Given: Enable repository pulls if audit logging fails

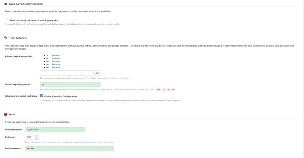Looking at the screenshot, I should click(x=7, y=20).
